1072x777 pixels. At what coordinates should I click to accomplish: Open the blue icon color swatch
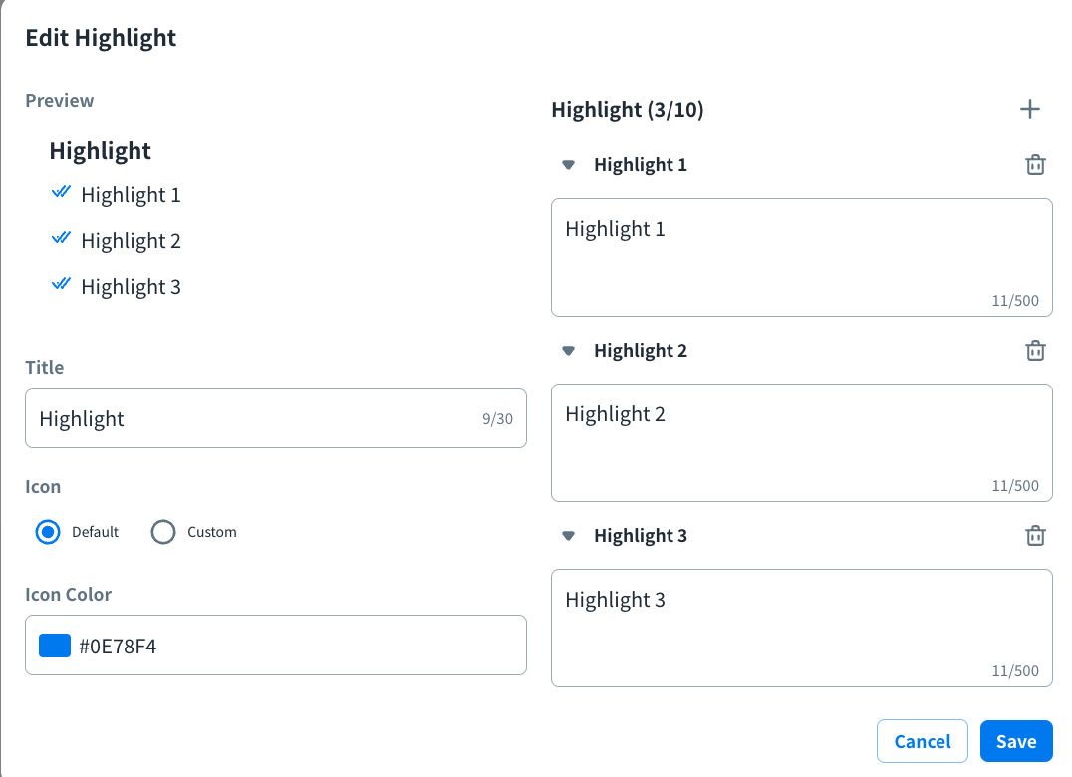click(55, 646)
